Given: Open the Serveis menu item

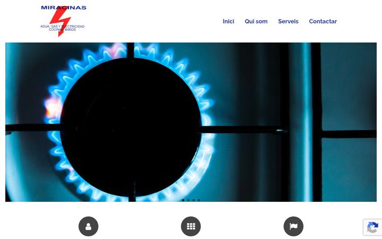Looking at the screenshot, I should (x=288, y=21).
